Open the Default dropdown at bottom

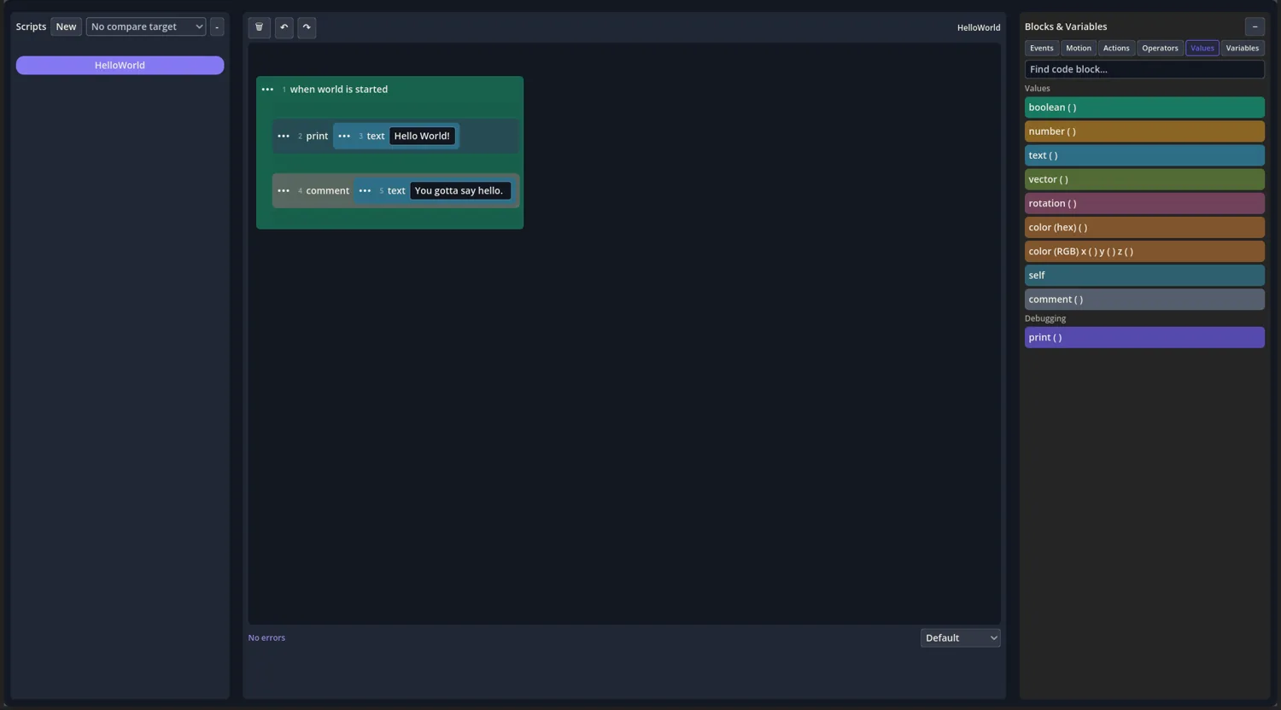click(x=960, y=638)
